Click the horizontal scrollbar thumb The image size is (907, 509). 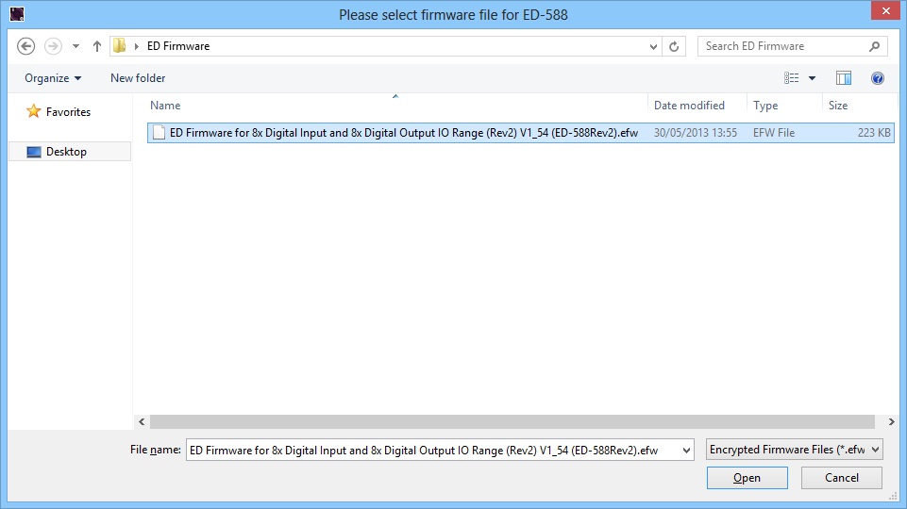coord(512,421)
